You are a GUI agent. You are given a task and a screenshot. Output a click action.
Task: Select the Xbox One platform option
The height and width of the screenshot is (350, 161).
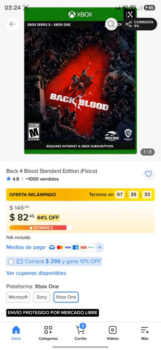(x=66, y=297)
